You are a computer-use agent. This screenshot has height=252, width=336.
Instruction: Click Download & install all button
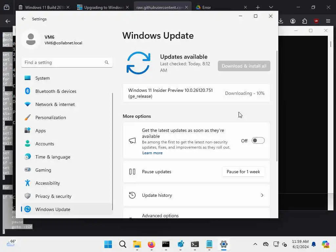pos(244,66)
